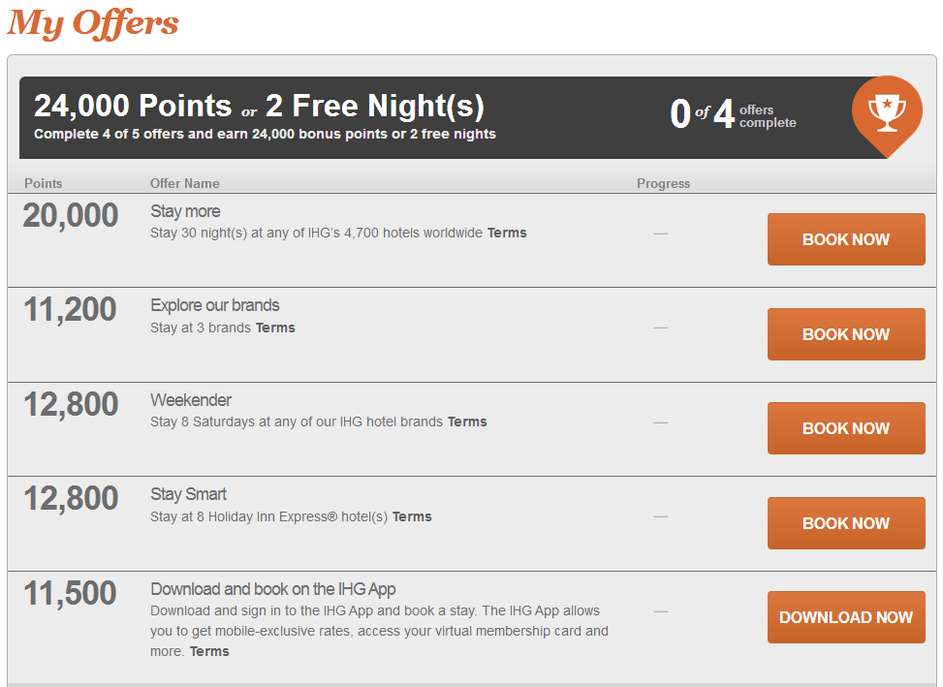Click the 0 of 4 offers complete counter
943x687 pixels.
(733, 114)
